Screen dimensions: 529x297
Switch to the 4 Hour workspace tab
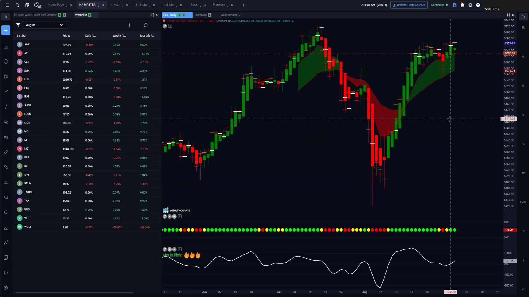point(115,5)
